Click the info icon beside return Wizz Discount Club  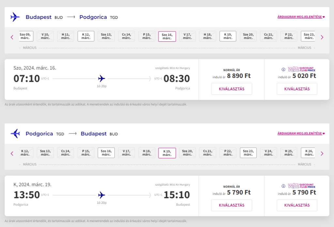(283, 186)
